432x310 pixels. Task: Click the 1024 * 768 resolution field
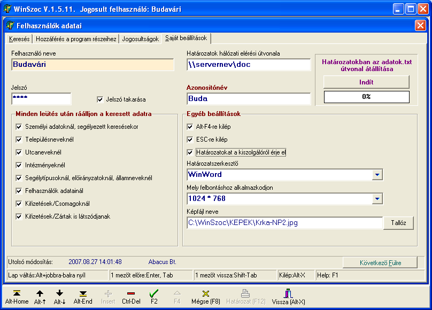tap(280, 198)
